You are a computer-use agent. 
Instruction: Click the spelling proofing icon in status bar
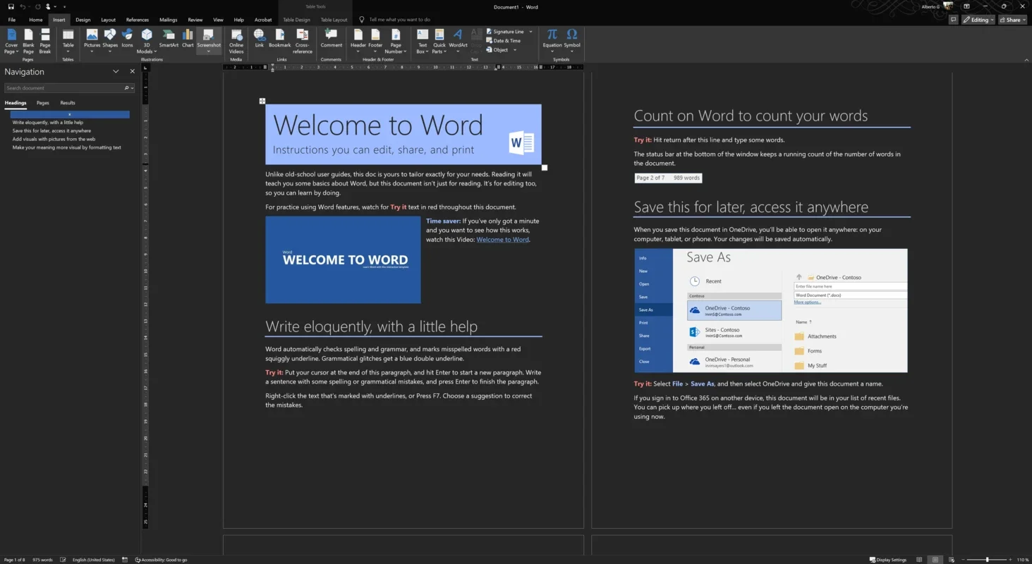coord(63,560)
